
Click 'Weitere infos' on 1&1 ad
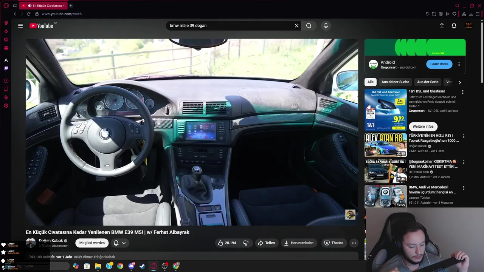[423, 127]
